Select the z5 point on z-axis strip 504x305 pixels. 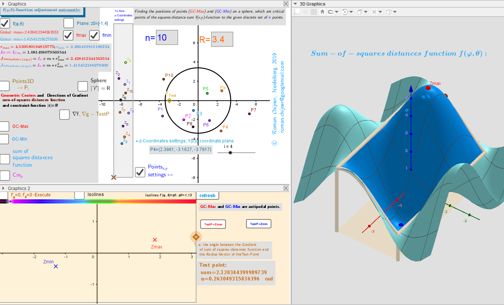(x=126, y=62)
